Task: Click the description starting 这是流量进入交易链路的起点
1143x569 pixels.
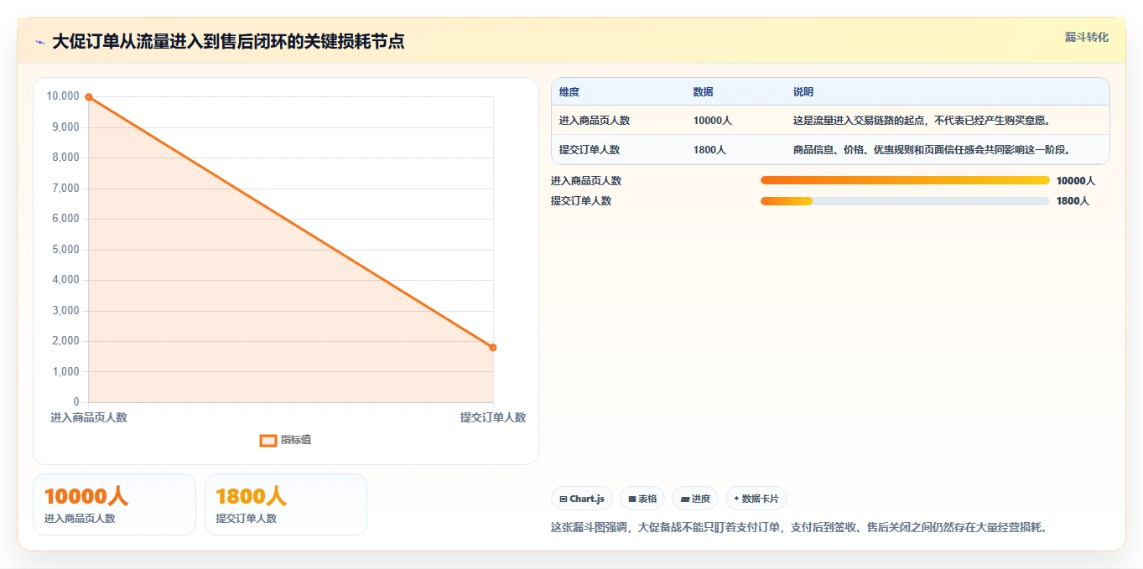Action: click(922, 121)
